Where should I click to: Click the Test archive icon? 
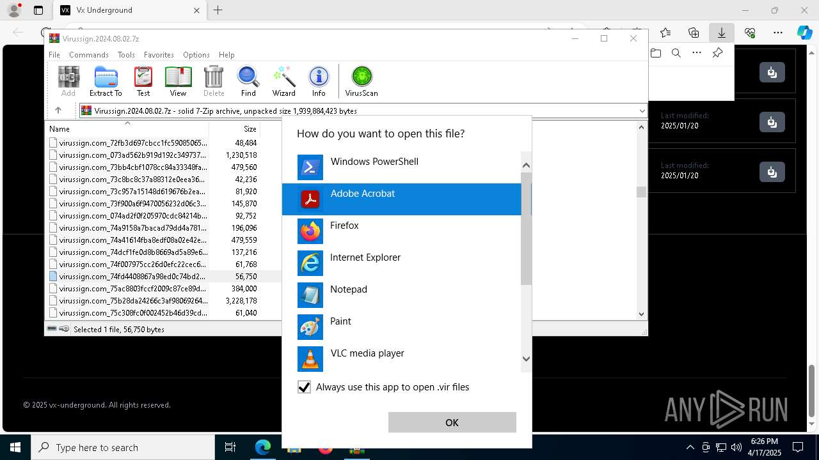point(143,81)
